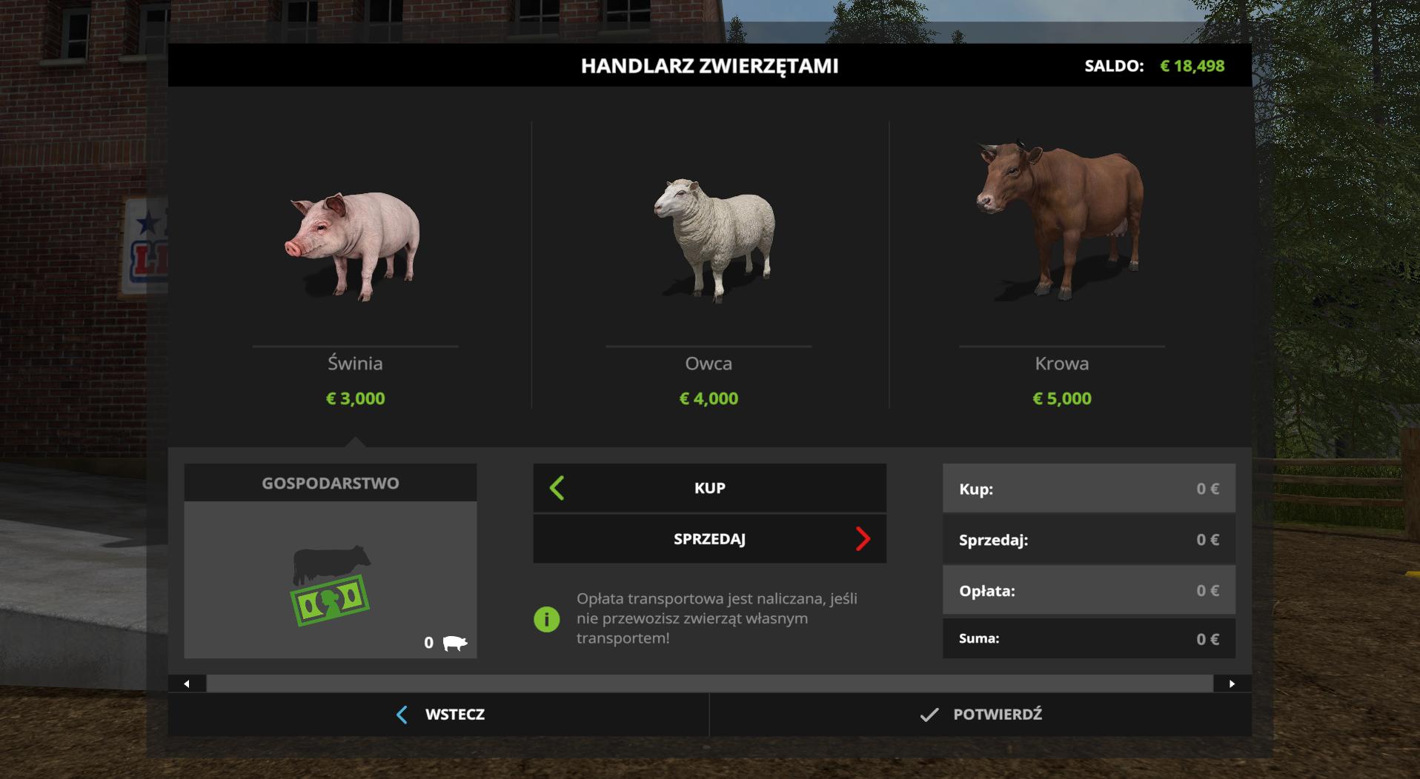1420x779 pixels.
Task: Click the horizontal scrollbar track
Action: click(709, 683)
